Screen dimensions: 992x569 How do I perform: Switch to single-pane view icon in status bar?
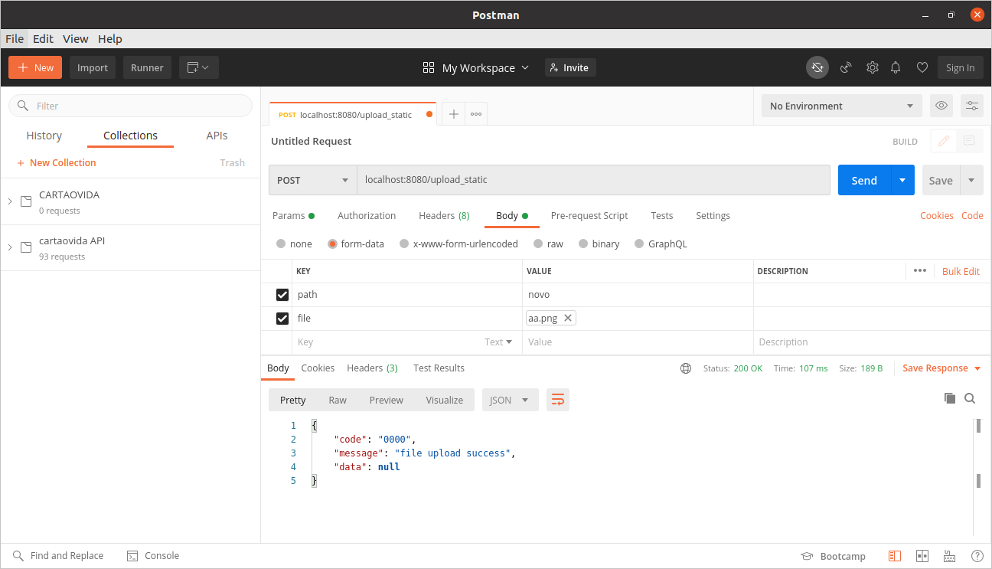point(922,556)
